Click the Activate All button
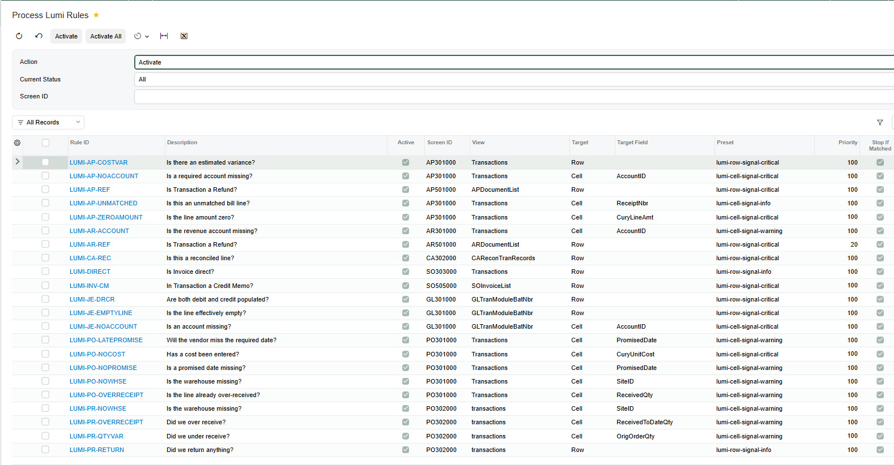The width and height of the screenshot is (894, 465). pos(106,36)
